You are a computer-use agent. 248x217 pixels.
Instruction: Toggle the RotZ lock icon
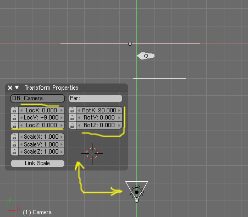[72, 125]
